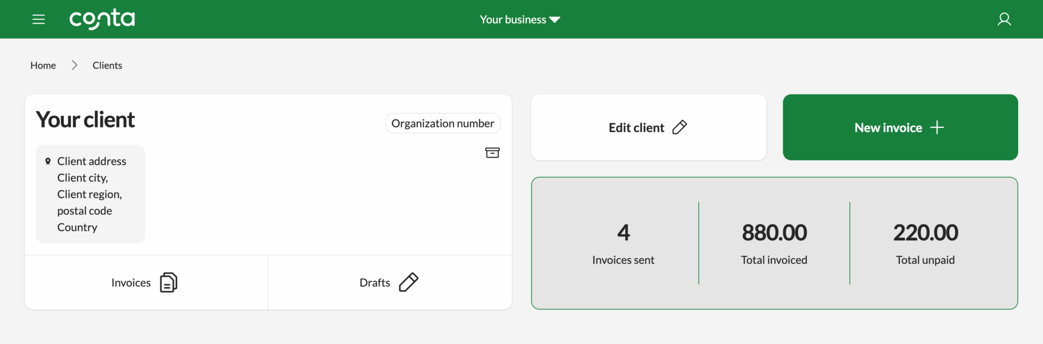1043x344 pixels.
Task: Go to Clients breadcrumb
Action: [107, 65]
